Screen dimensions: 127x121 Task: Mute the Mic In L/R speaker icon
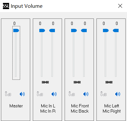point(54,94)
